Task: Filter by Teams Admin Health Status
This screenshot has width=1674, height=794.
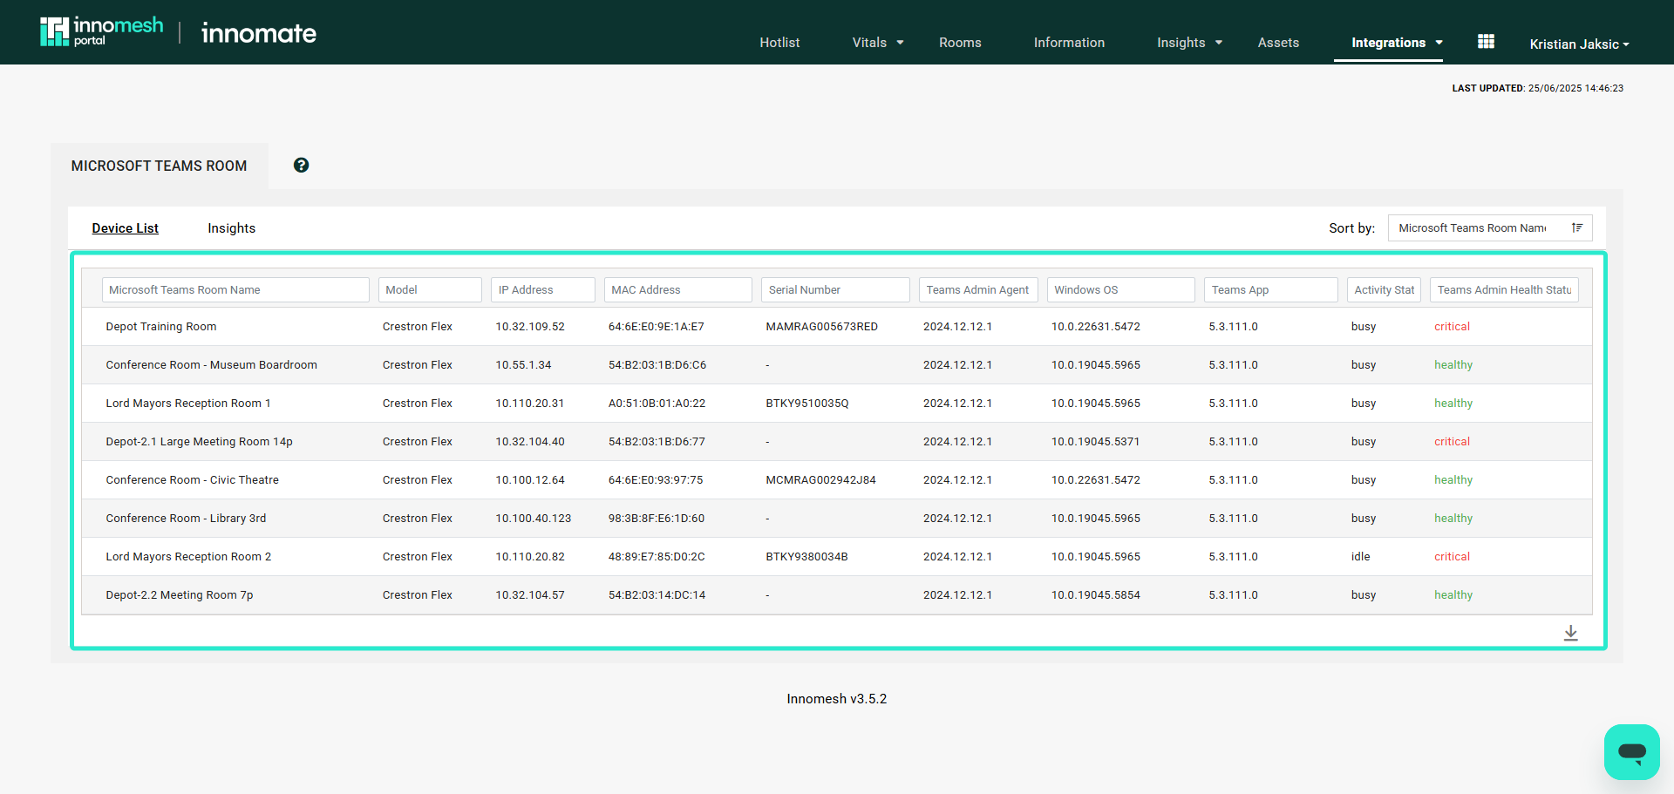Action: tap(1505, 290)
